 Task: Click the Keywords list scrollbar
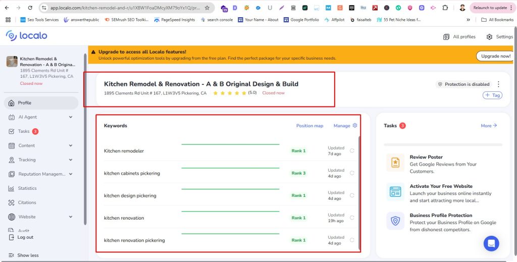coord(359,193)
